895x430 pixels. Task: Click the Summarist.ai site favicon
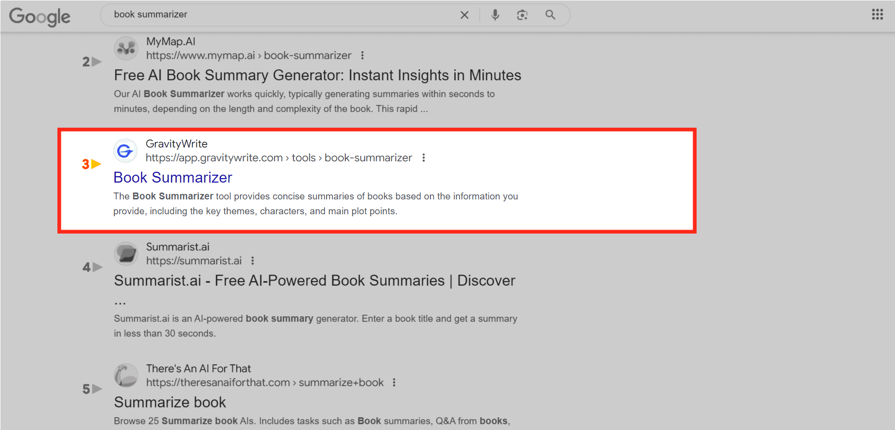126,253
